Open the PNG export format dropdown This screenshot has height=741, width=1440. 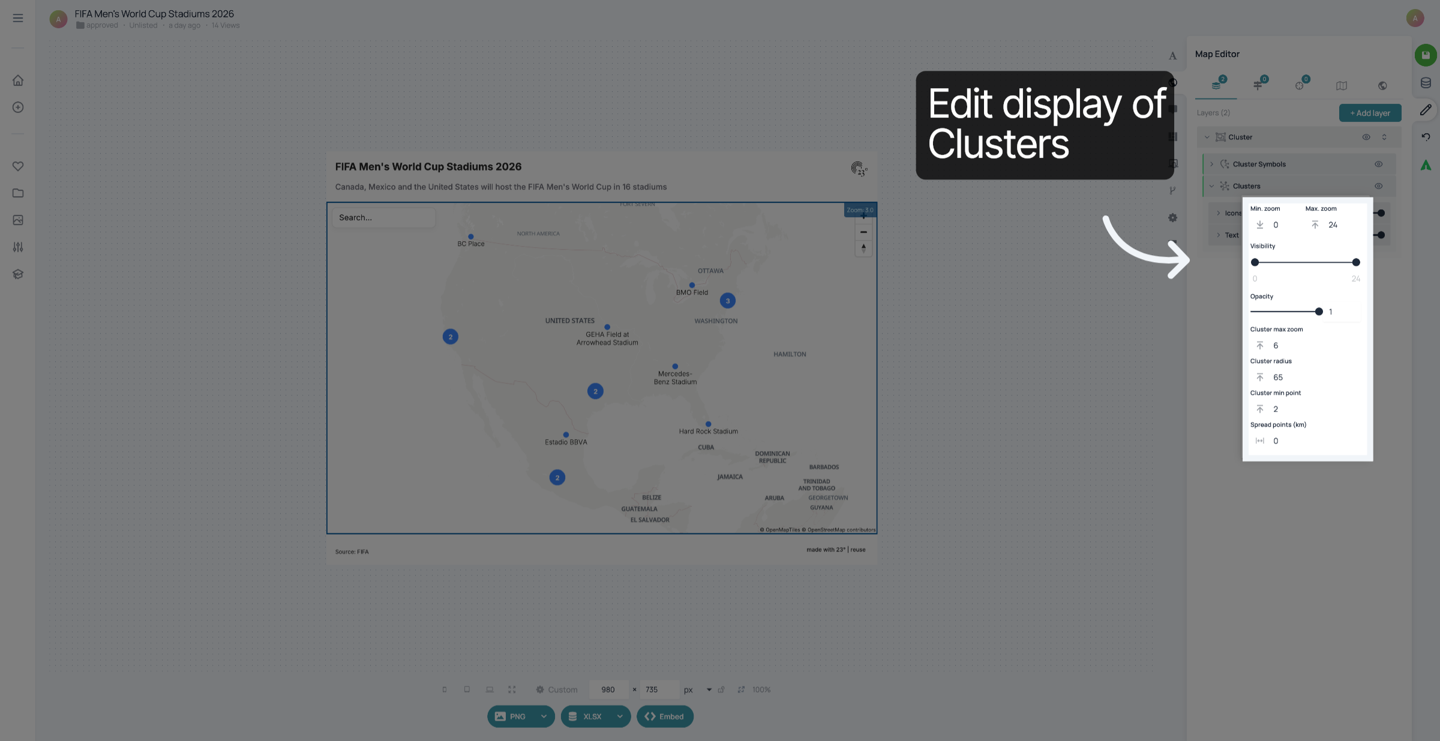point(544,716)
